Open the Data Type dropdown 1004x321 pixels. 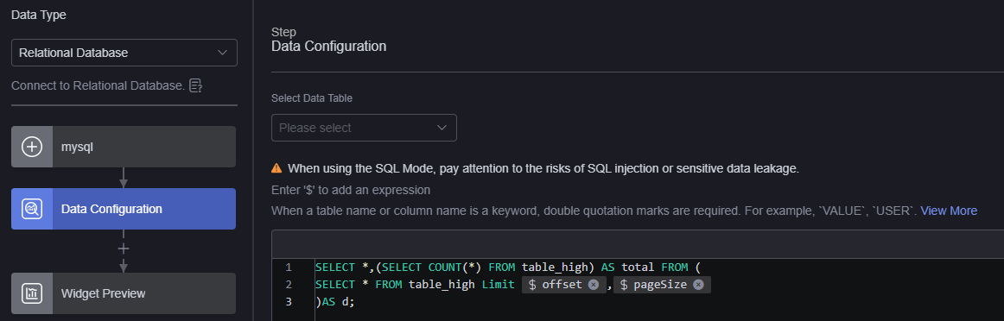click(x=124, y=53)
